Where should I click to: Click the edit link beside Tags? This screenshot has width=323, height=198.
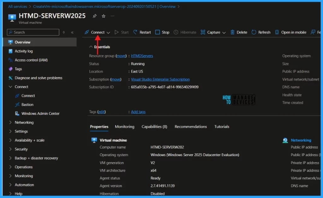click(x=101, y=112)
